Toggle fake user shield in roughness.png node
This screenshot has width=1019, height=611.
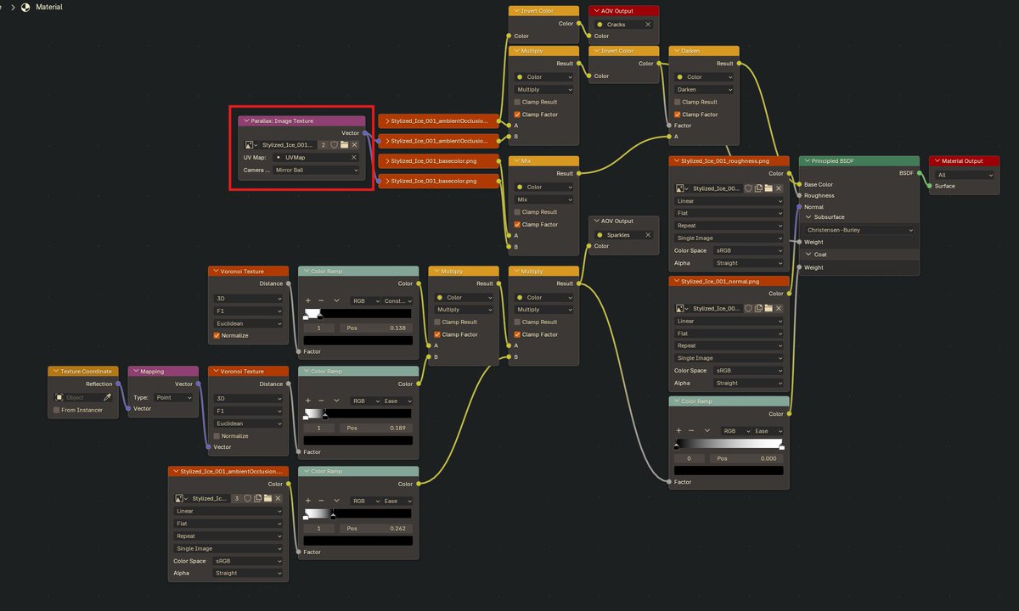click(x=748, y=188)
